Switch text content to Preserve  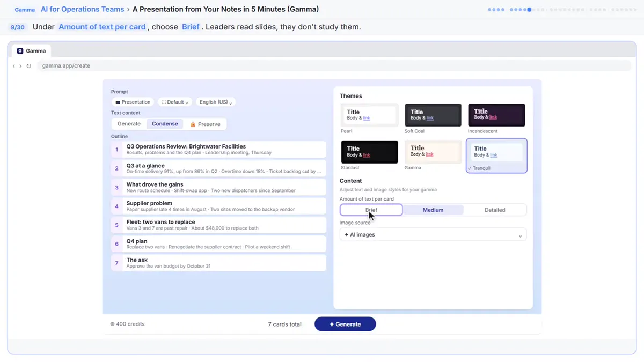pos(205,124)
